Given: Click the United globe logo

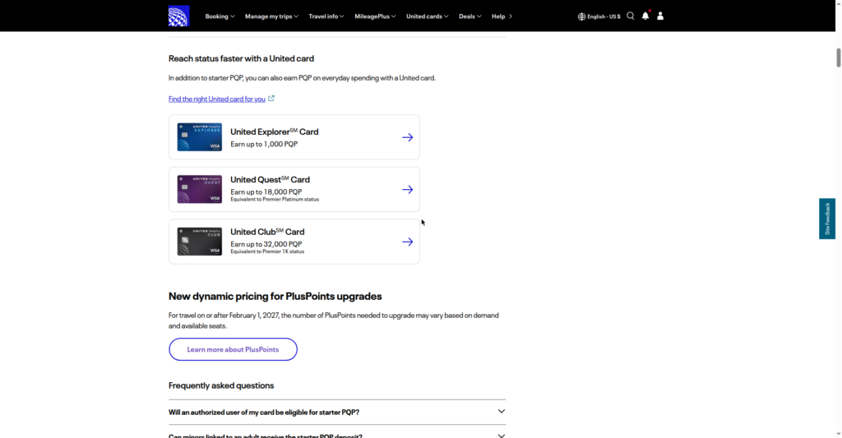Looking at the screenshot, I should coord(178,16).
